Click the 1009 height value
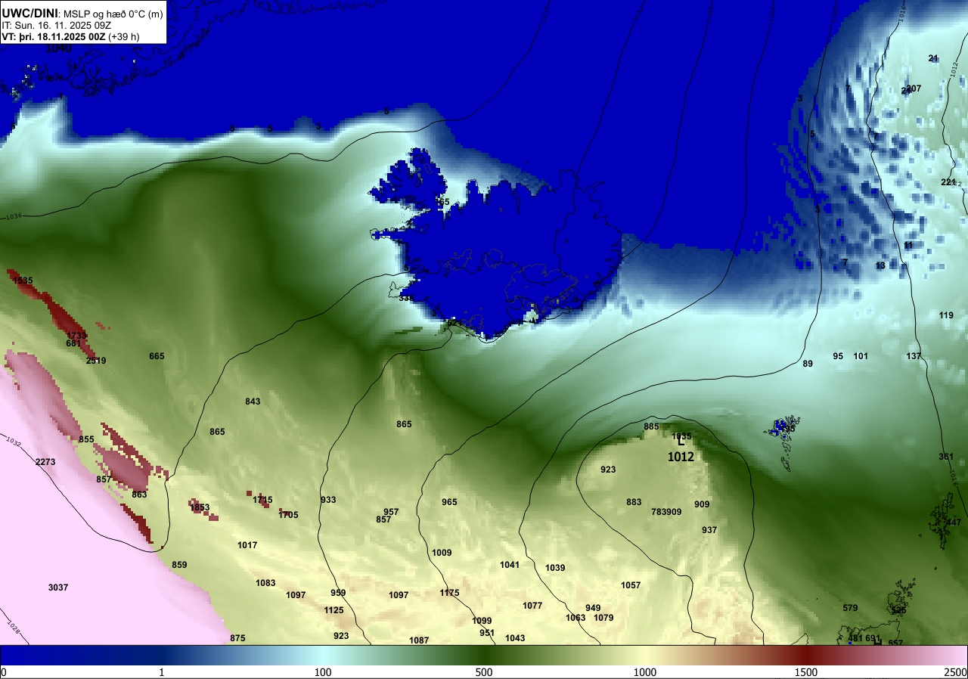Image resolution: width=968 pixels, height=679 pixels. pyautogui.click(x=442, y=553)
